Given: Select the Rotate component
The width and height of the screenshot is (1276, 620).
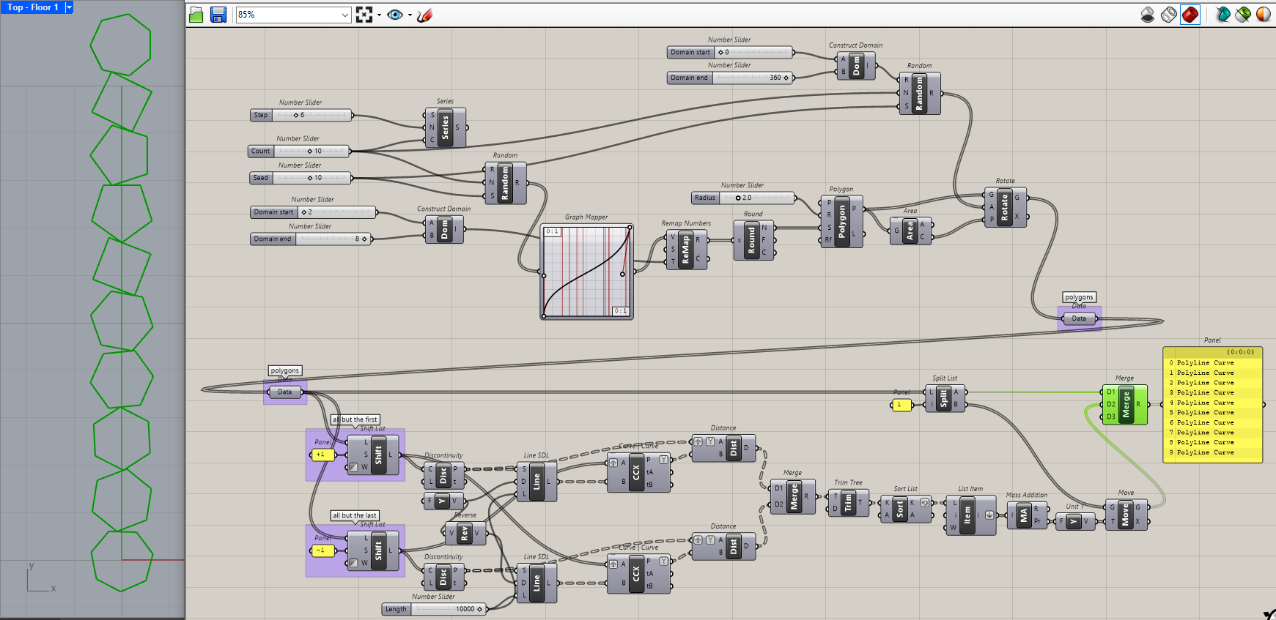Looking at the screenshot, I should tap(1005, 207).
